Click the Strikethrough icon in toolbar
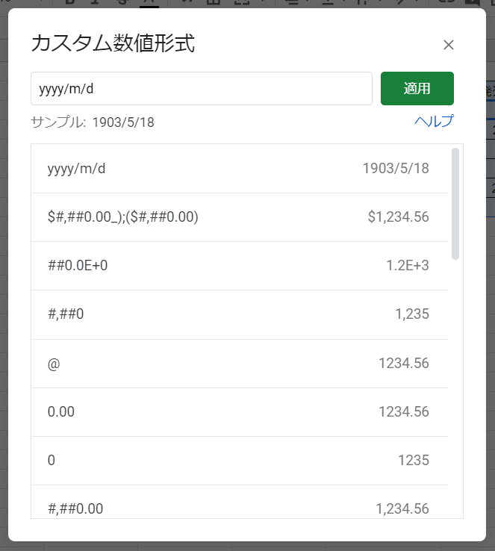Screen dimensions: 495x551 [x=122, y=2]
